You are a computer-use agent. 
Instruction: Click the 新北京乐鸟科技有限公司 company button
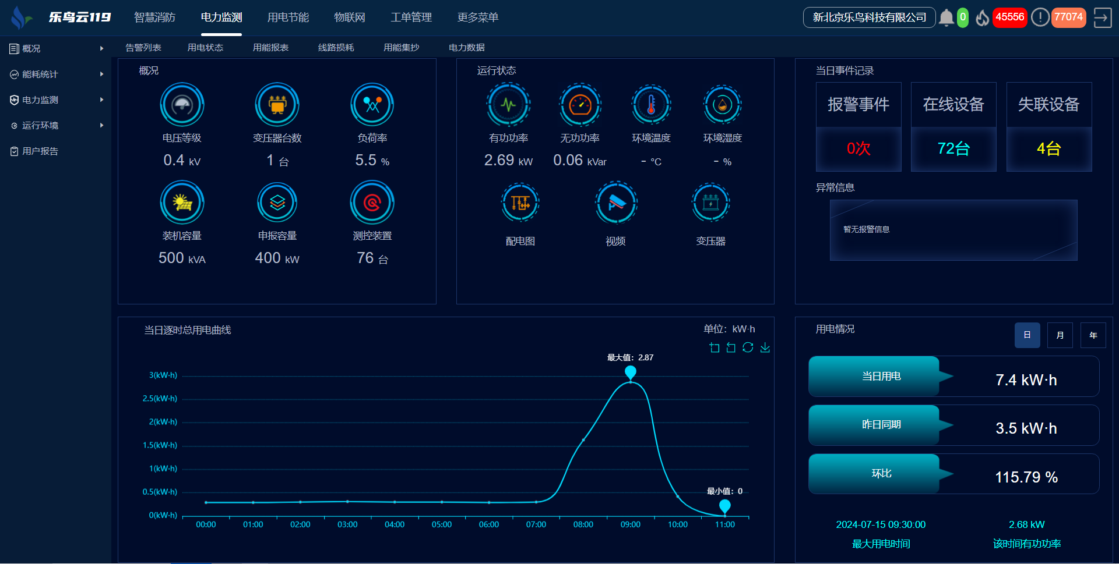coord(869,17)
